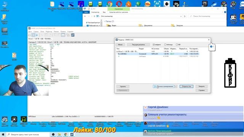This screenshot has width=244, height=137.
Task: Toggle the 'найдено' checkbox
Action: [154, 45]
